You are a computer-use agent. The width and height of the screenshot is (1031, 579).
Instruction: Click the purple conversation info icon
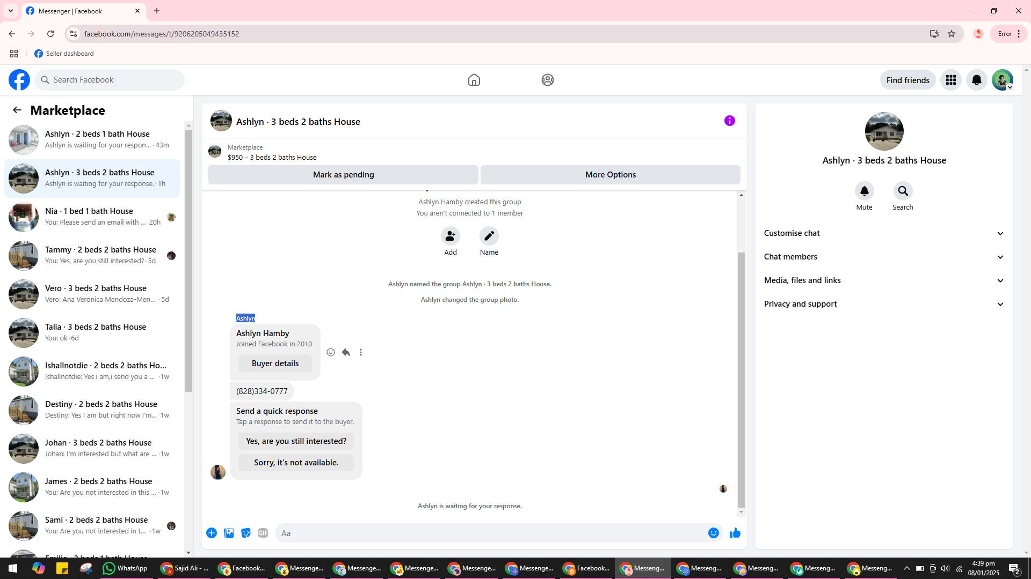(729, 121)
